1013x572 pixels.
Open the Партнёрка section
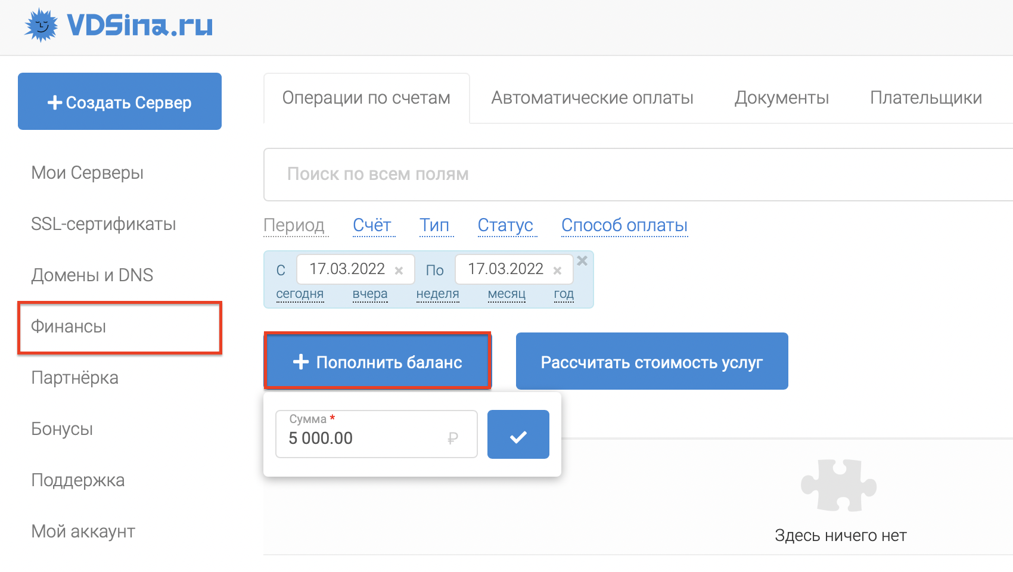point(75,378)
